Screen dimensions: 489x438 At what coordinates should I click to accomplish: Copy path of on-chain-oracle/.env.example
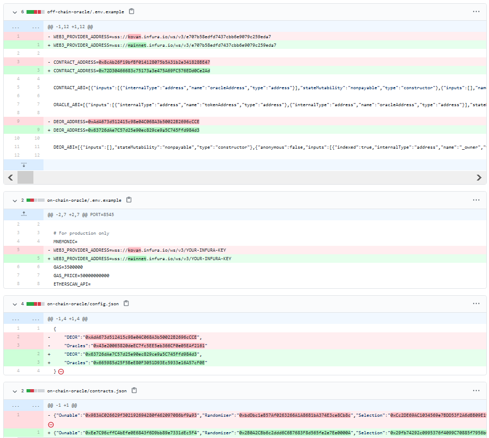(129, 200)
